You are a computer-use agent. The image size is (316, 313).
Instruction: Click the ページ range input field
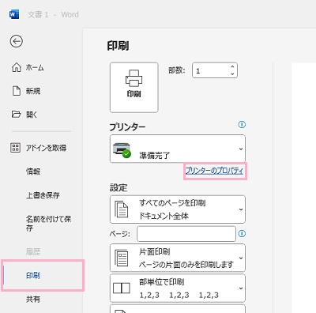[x=186, y=234]
